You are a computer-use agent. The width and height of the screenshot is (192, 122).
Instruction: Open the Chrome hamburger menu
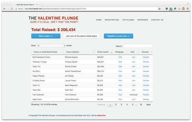coord(188,9)
